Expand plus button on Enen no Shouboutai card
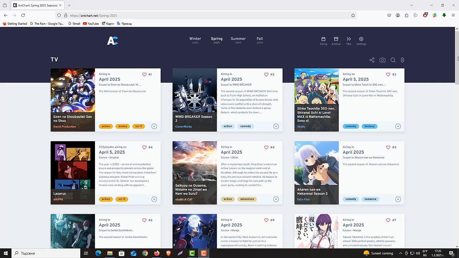Screen dimensions: 459x258 pos(154,126)
